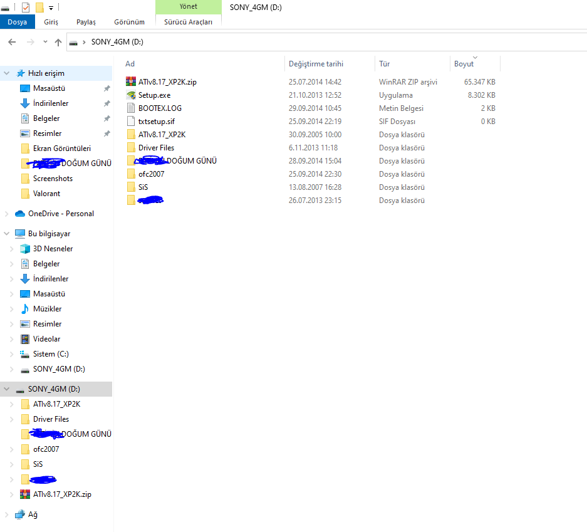The height and width of the screenshot is (532, 587).
Task: Select the ATIv8.17_XP2K folder in file list
Action: [162, 134]
